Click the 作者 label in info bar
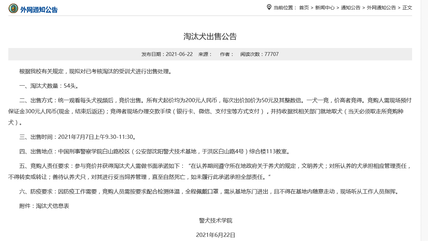This screenshot has height=241, width=428. coord(227,54)
